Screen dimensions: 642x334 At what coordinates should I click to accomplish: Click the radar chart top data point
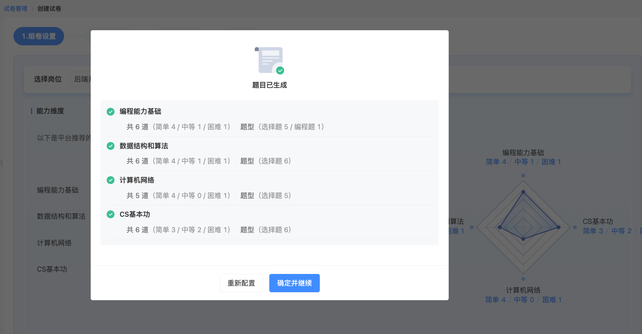523,192
